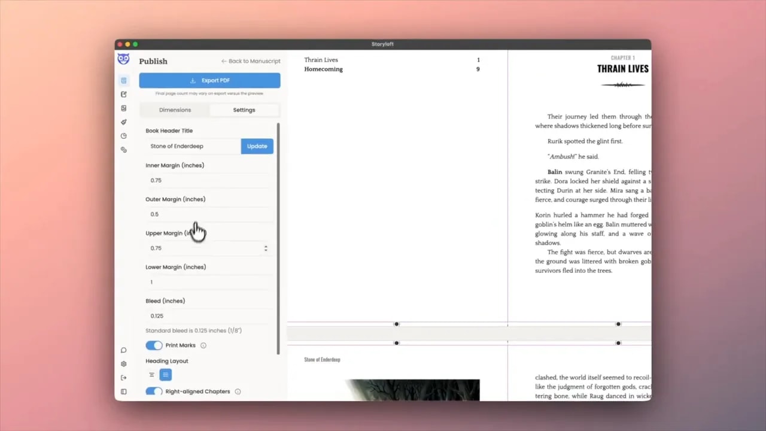Go Back to Manuscript

click(x=251, y=61)
